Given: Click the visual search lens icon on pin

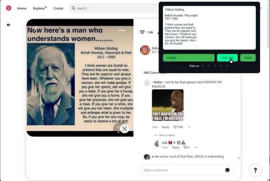Looking at the screenshot, I should (124, 129).
